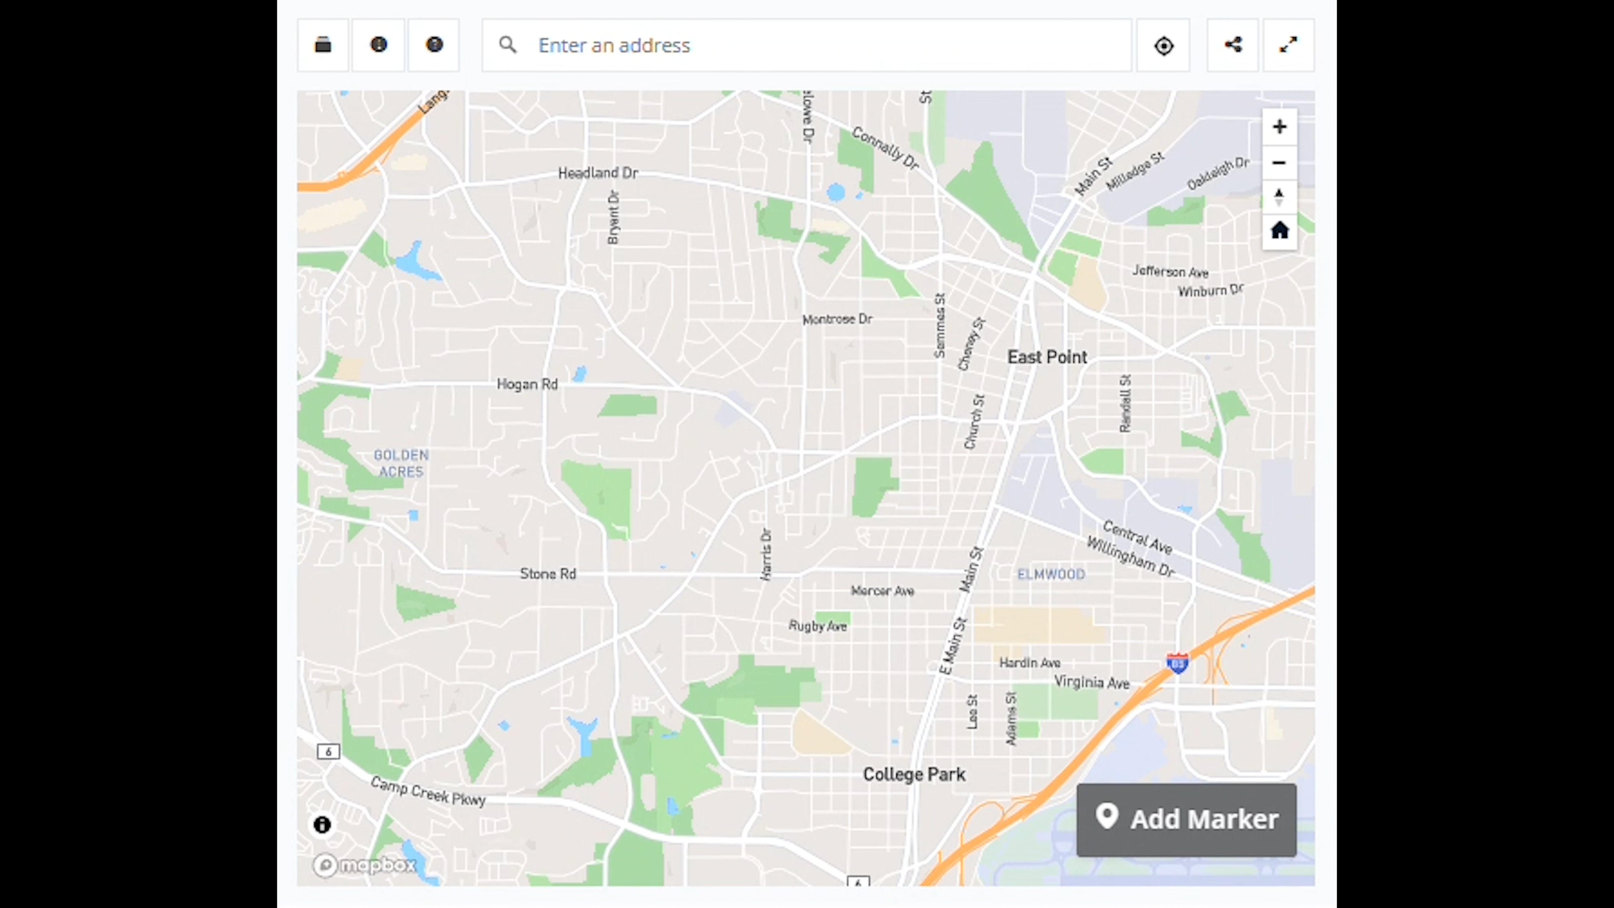The width and height of the screenshot is (1614, 908).
Task: Open the Mapbox logo link
Action: (365, 865)
